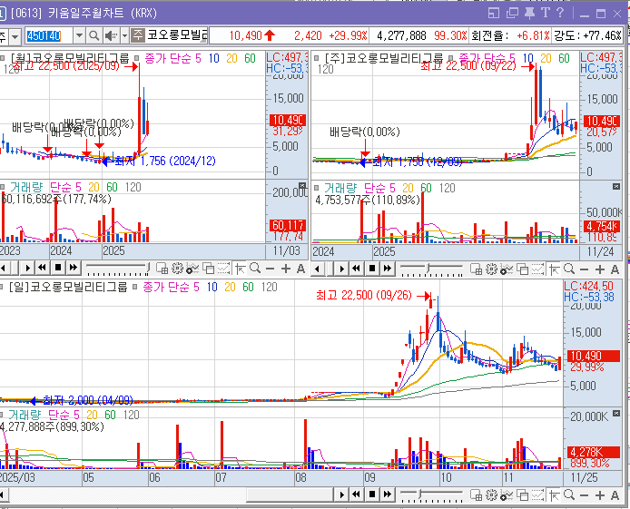The width and height of the screenshot is (630, 509).
Task: Open settings gear in weekly chart toolbar
Action: click(491, 269)
